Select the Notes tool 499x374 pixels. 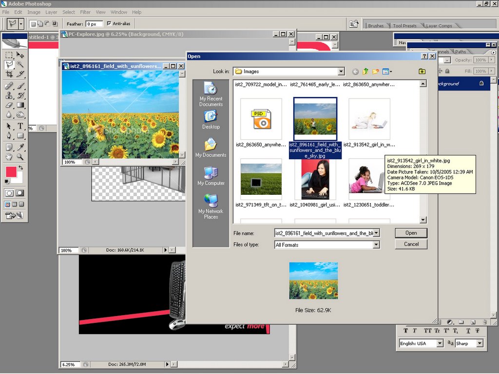tap(9, 147)
